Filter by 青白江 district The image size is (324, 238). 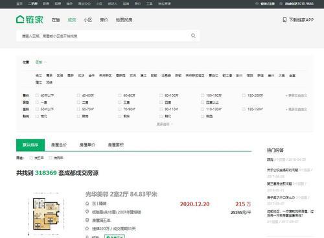(213, 75)
